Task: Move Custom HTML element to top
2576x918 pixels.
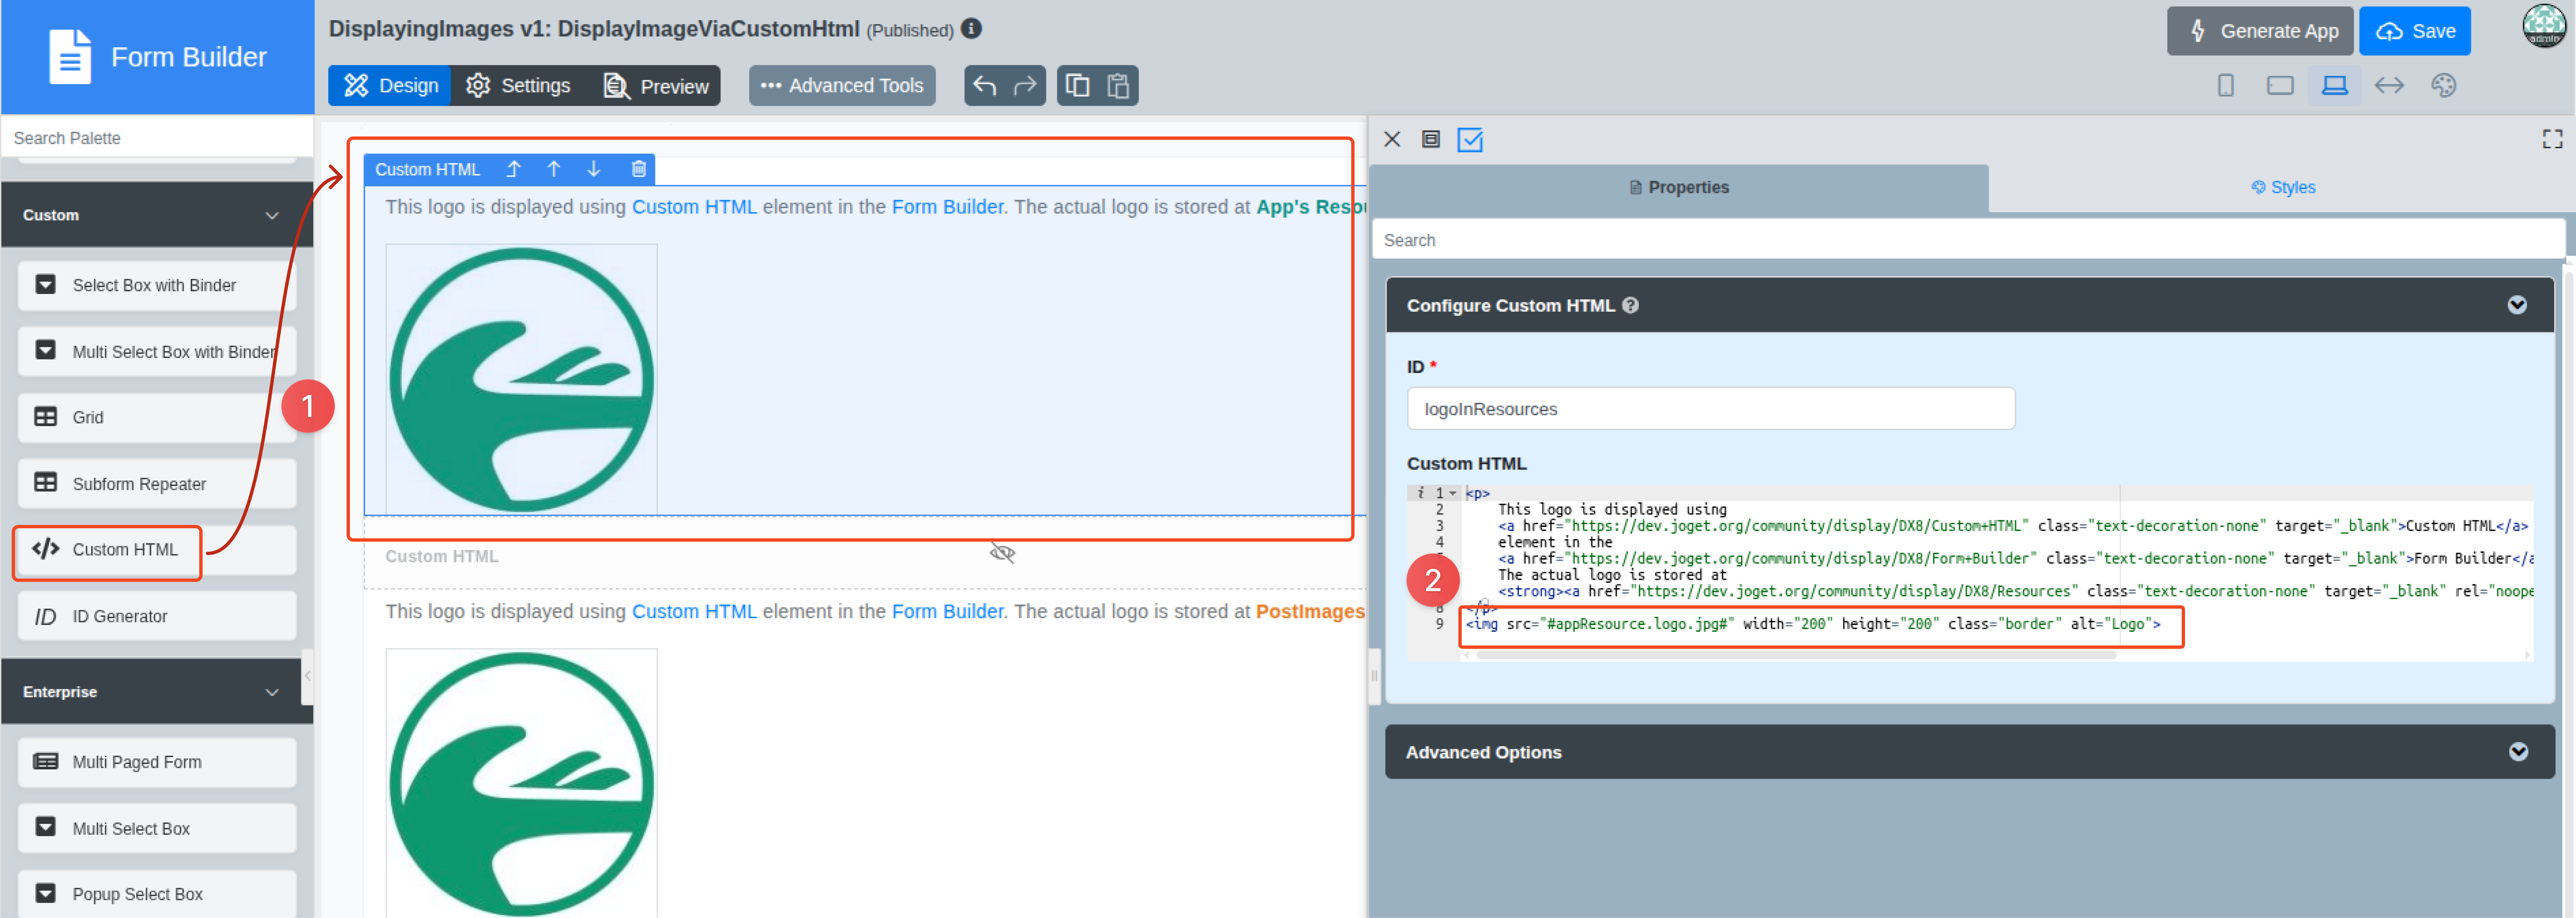Action: coord(513,170)
